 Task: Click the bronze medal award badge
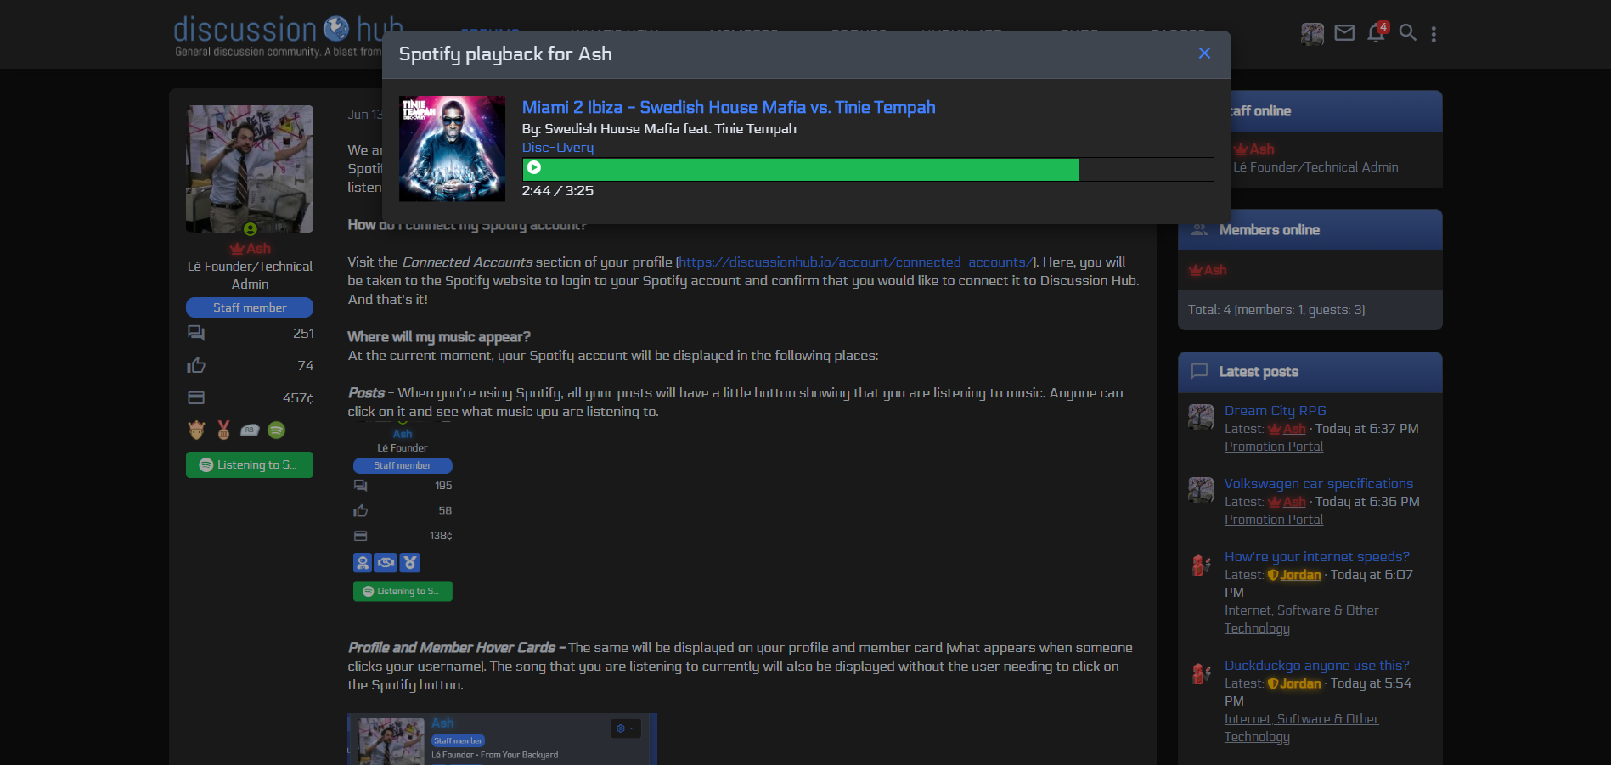click(x=223, y=430)
